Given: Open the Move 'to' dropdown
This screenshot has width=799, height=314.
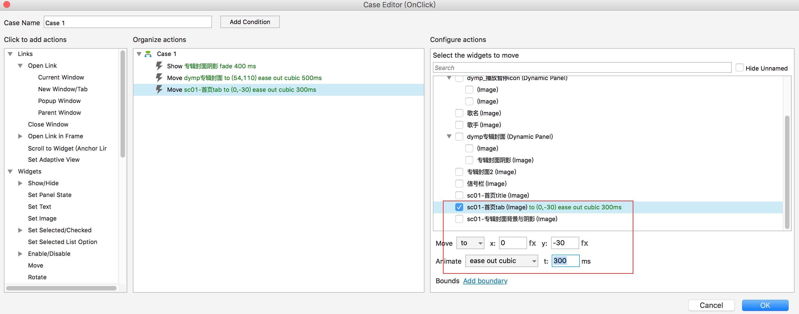Looking at the screenshot, I should point(470,243).
